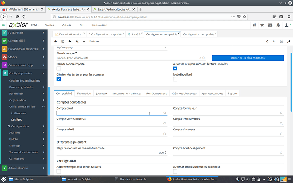Click the Comptabilité sidebar icon
This screenshot has height=183, width=293.
[x=5, y=41]
